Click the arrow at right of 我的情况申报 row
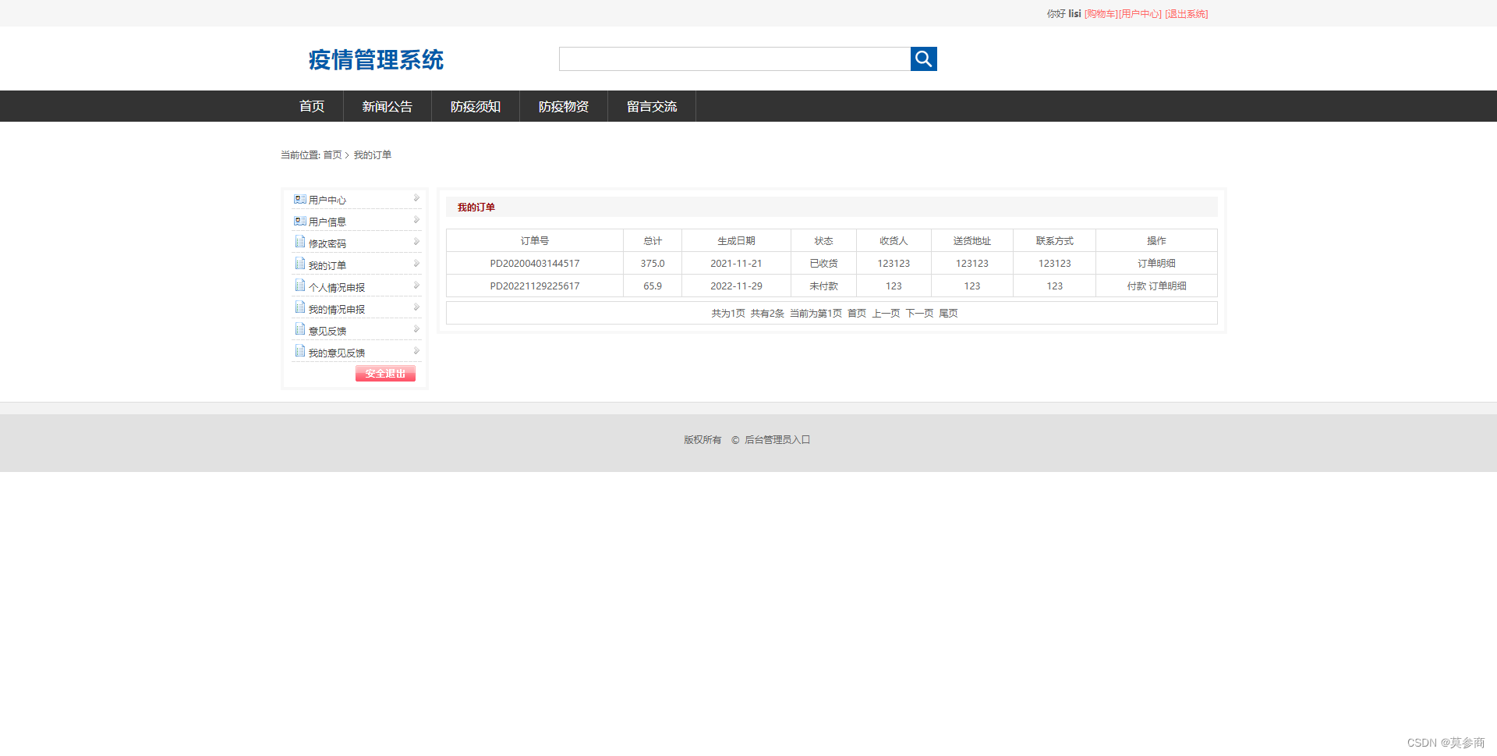Screen dimensions: 1497x756 pyautogui.click(x=416, y=307)
